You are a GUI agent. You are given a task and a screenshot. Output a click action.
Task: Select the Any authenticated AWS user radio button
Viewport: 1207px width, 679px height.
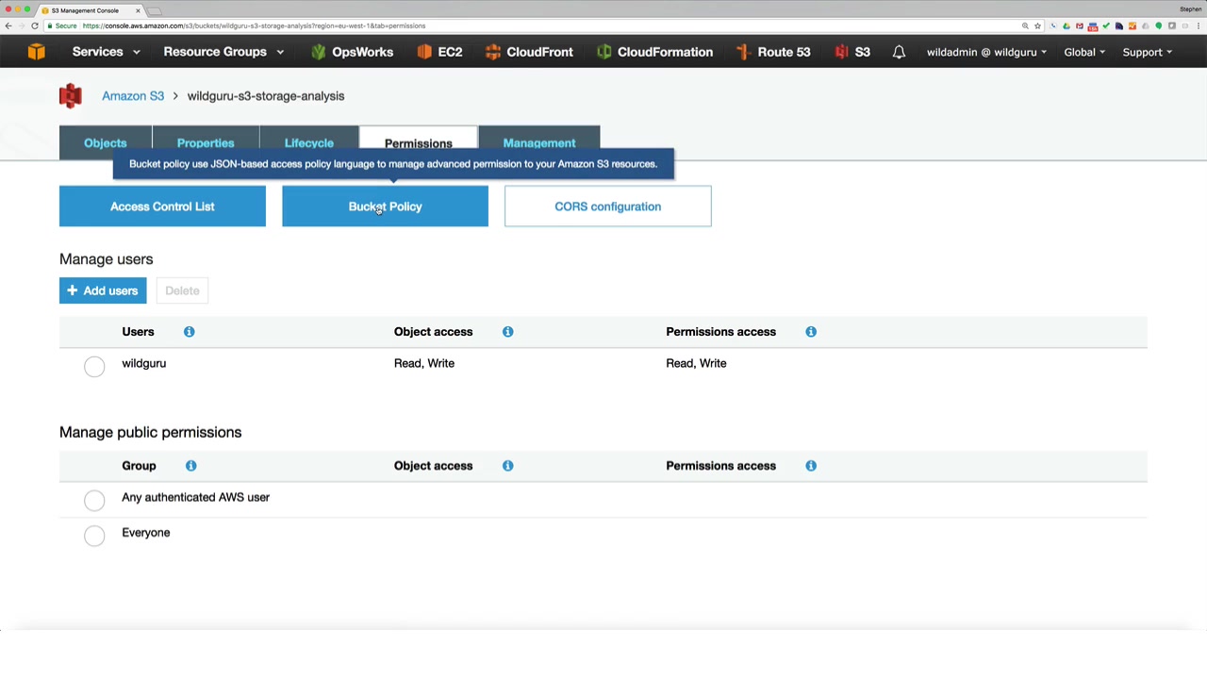[x=94, y=500]
